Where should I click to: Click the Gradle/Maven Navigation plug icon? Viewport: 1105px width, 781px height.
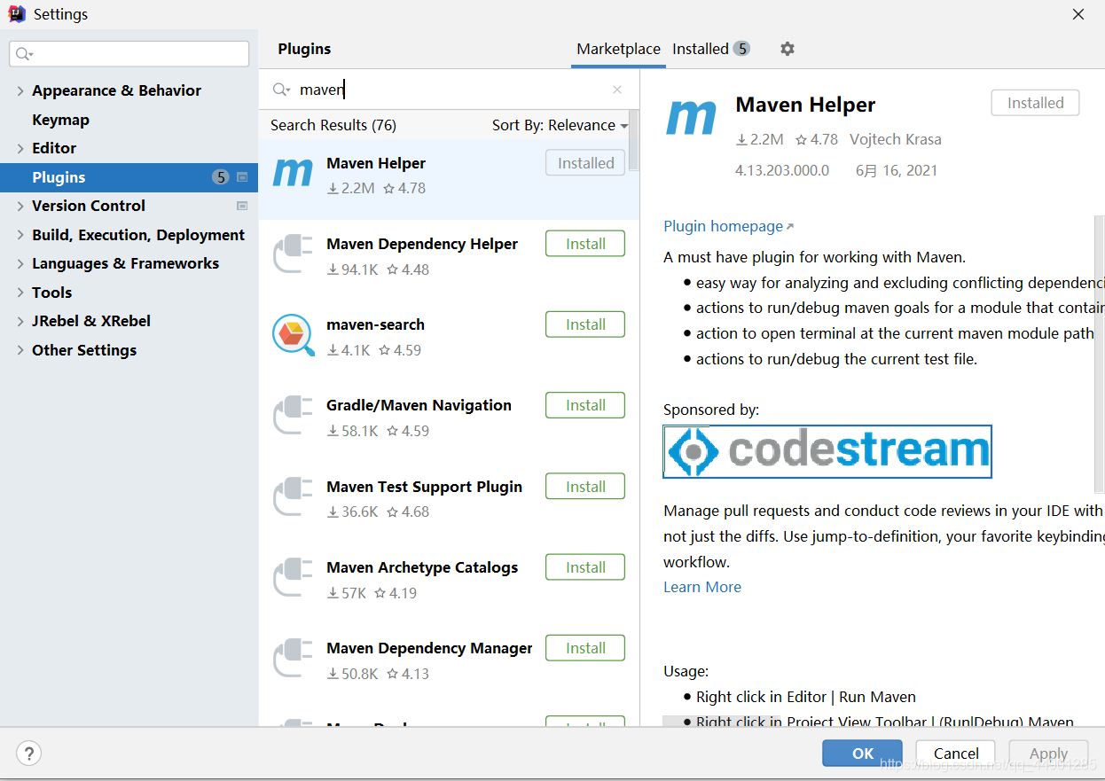pyautogui.click(x=293, y=415)
